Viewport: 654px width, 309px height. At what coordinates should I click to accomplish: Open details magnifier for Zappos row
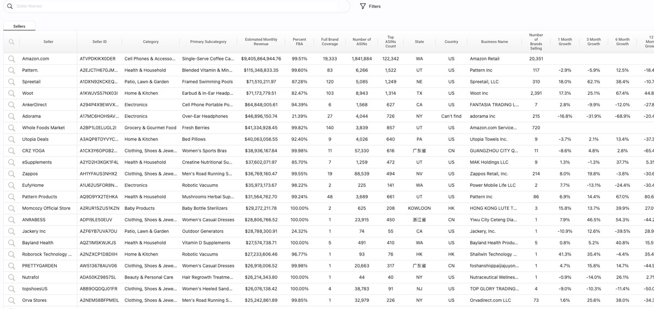click(11, 174)
